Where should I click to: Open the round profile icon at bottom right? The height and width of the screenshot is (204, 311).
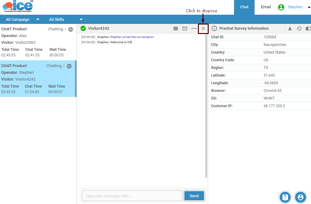coord(301,197)
